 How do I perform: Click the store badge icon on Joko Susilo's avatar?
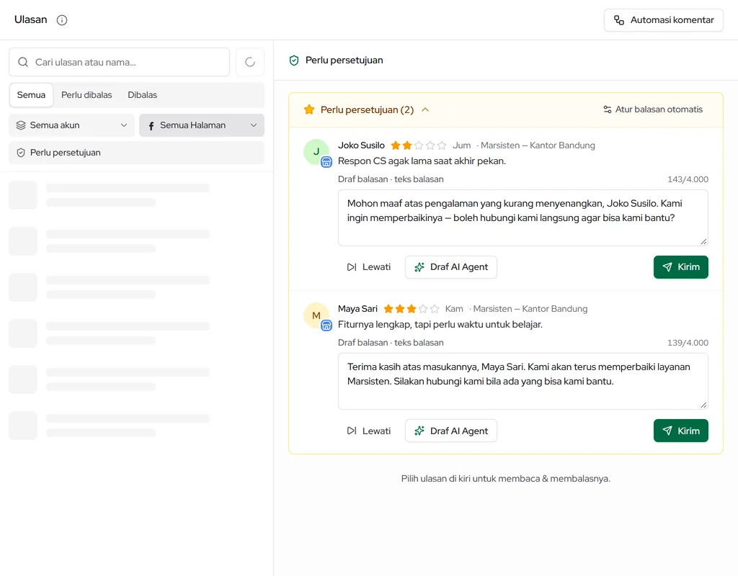tap(326, 162)
